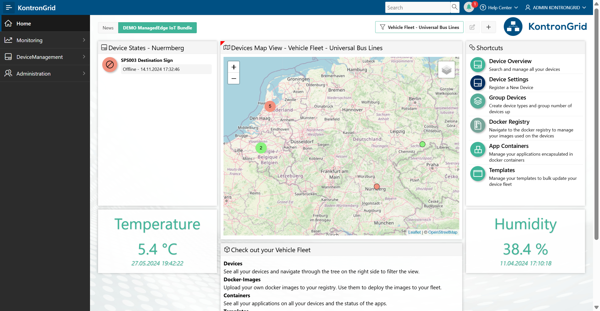Image resolution: width=600 pixels, height=311 pixels.
Task: Open the Help Center dropdown
Action: click(x=499, y=7)
